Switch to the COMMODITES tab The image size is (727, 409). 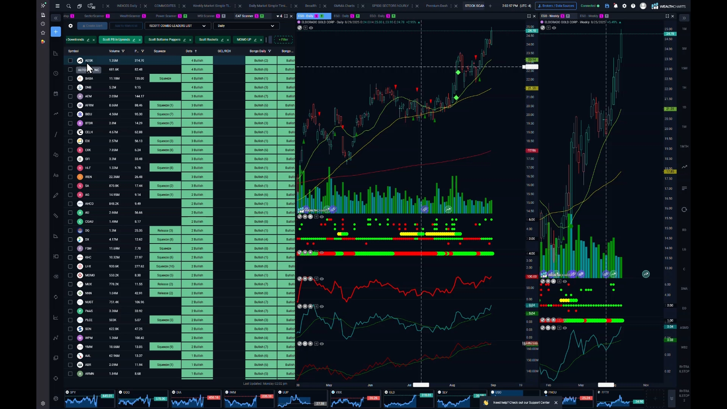pyautogui.click(x=165, y=6)
